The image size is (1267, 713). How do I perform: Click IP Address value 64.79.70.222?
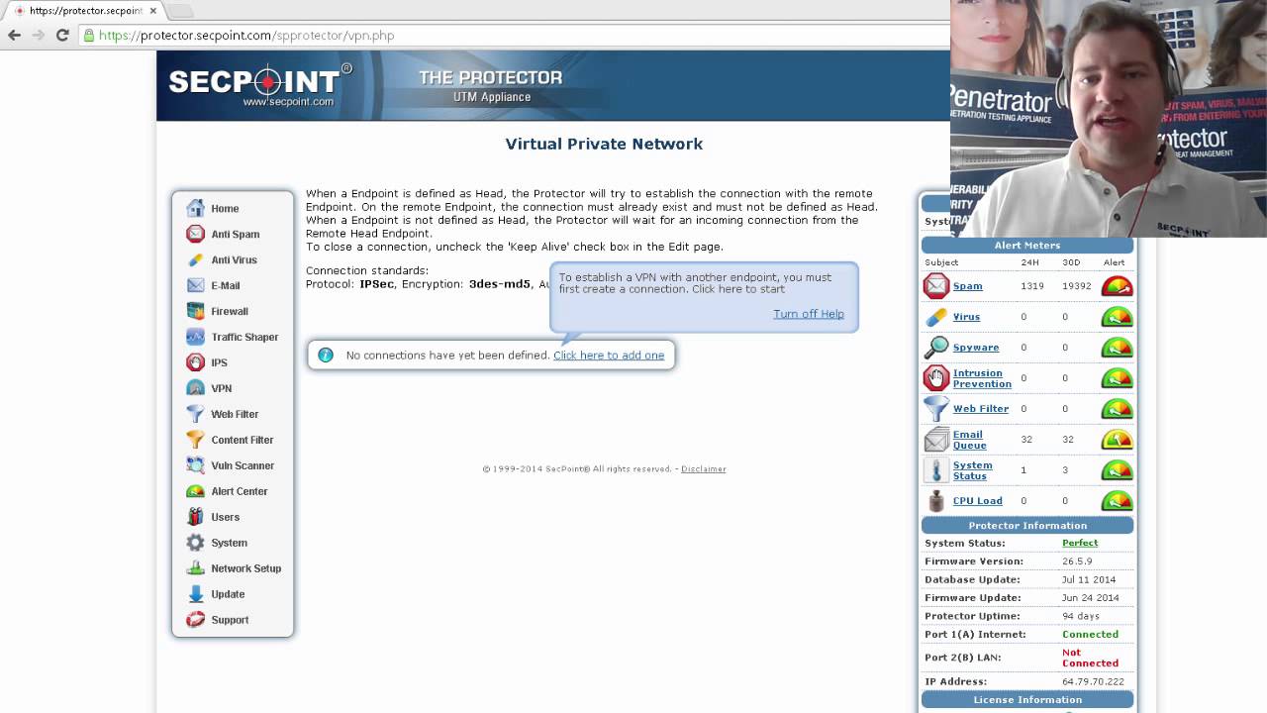click(x=1093, y=681)
